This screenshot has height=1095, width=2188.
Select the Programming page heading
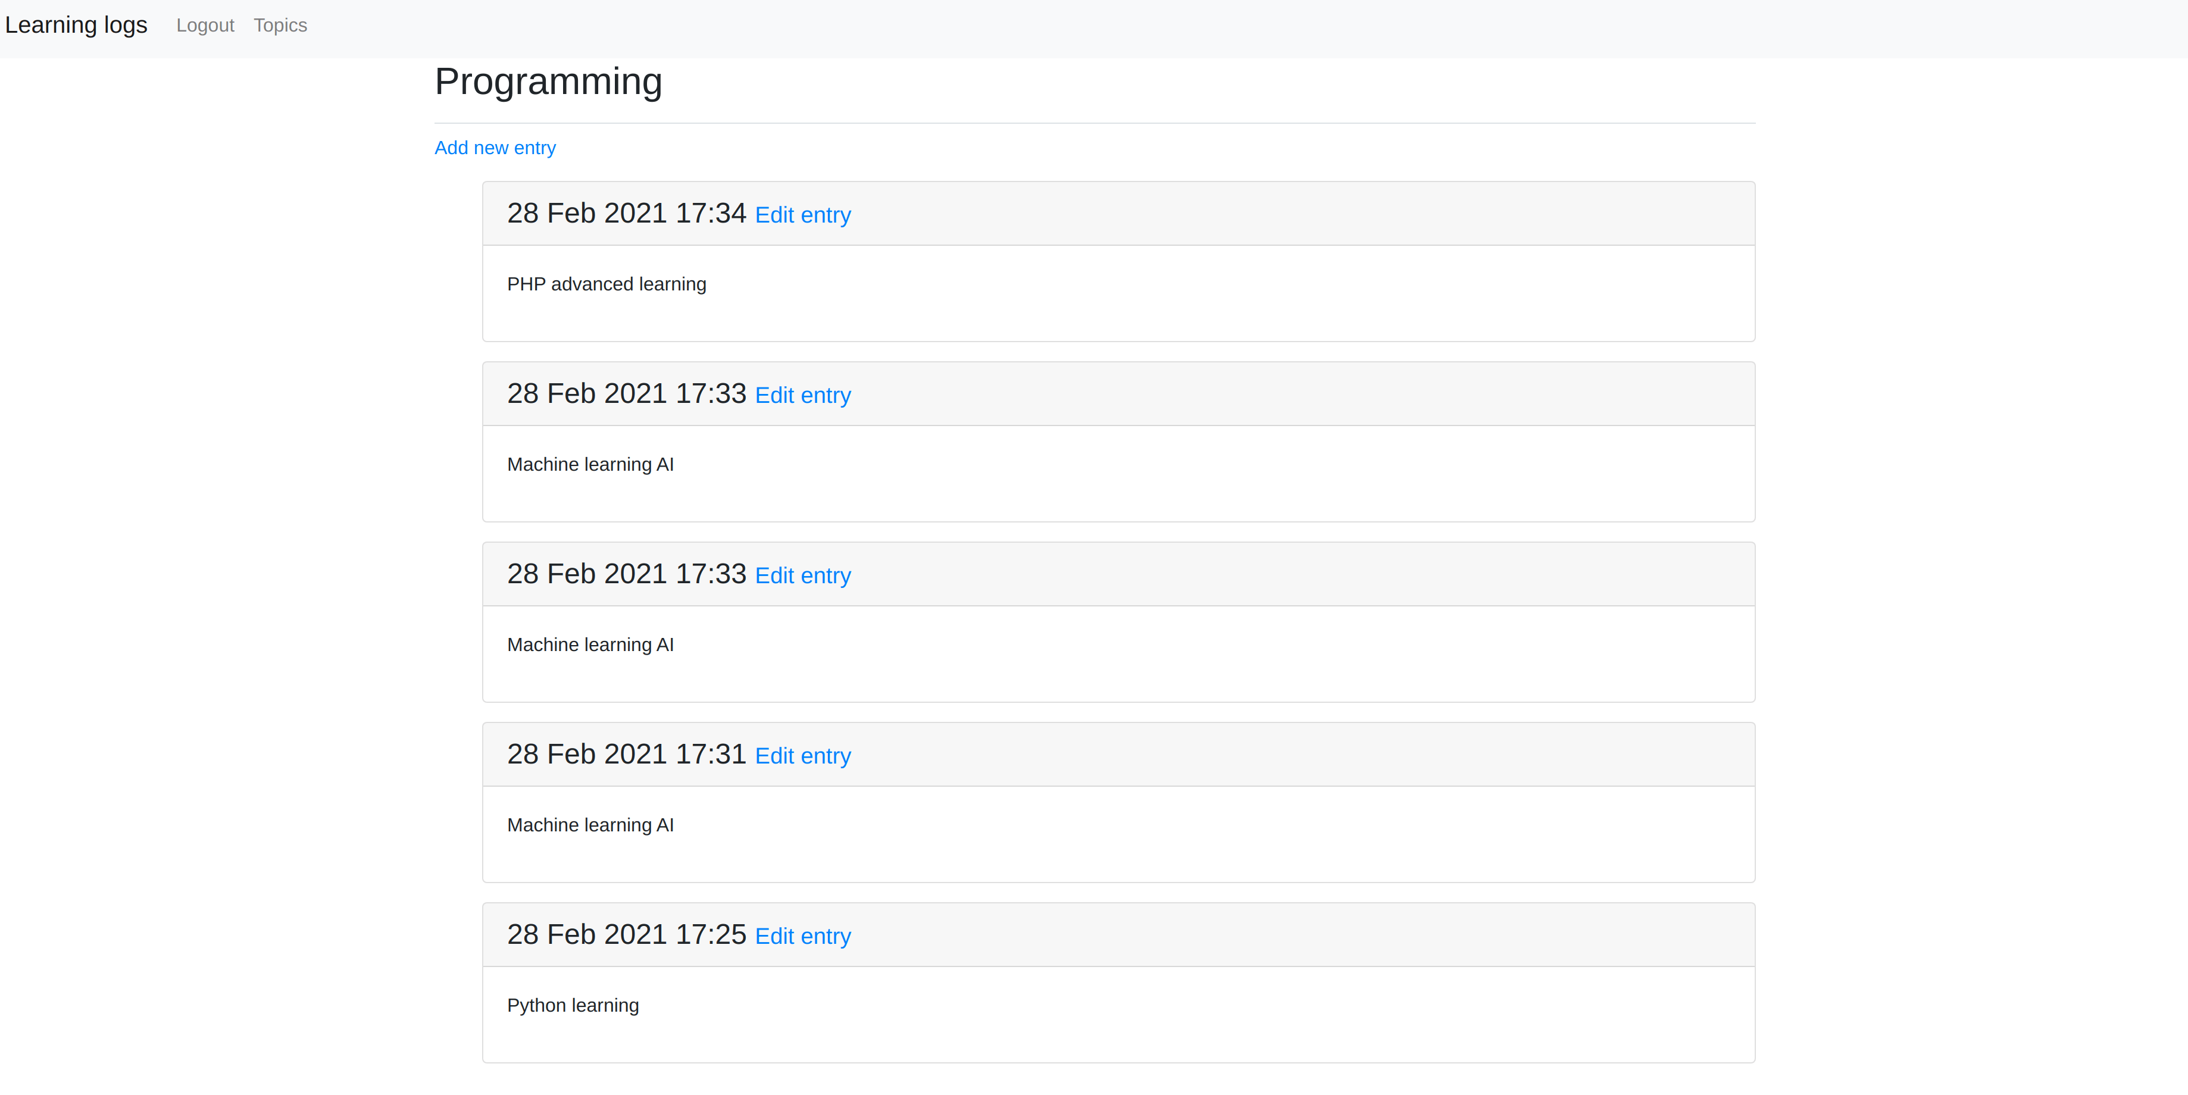[548, 82]
